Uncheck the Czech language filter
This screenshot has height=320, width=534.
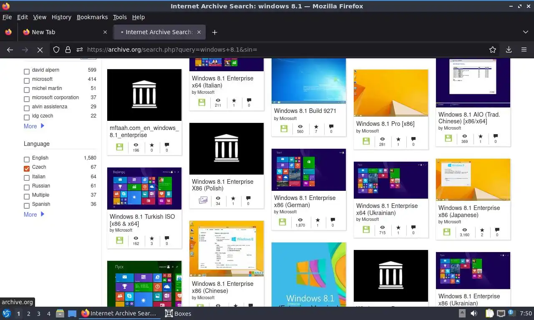coord(27,168)
